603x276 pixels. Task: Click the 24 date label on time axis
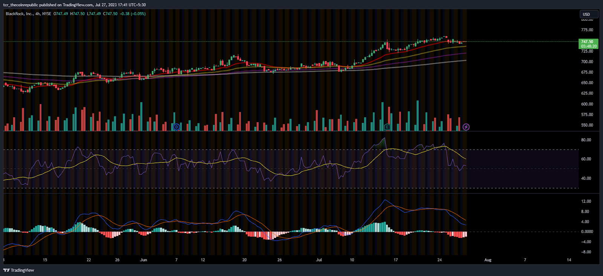(x=439, y=260)
